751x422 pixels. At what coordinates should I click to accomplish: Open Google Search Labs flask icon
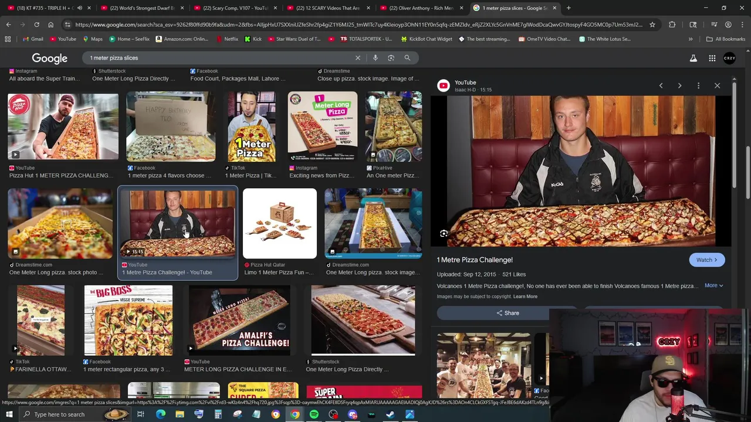tap(694, 58)
